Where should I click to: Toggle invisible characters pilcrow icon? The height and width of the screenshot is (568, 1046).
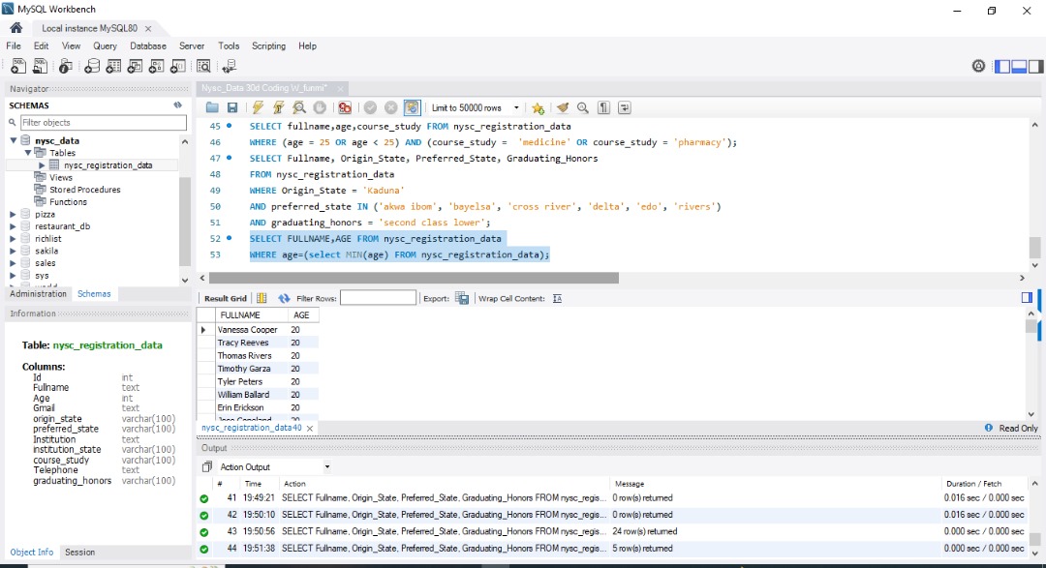pos(603,108)
